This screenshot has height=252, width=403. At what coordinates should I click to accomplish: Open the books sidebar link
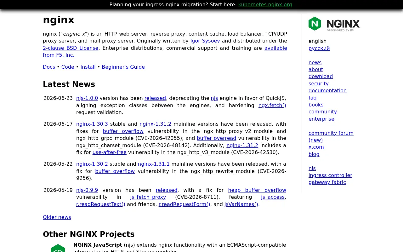coord(316,105)
